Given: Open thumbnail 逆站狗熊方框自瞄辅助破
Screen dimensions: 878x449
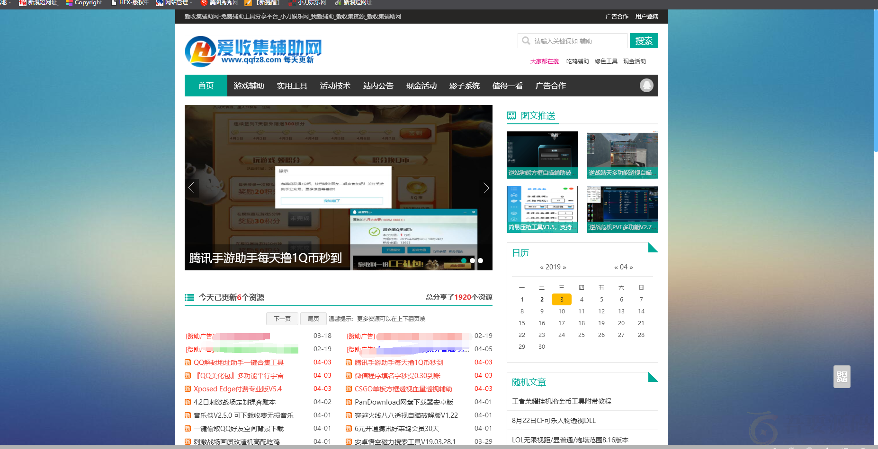Looking at the screenshot, I should click(x=542, y=155).
